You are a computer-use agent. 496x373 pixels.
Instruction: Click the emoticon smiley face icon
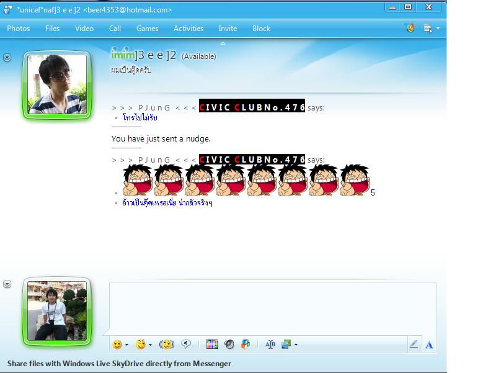pos(117,344)
